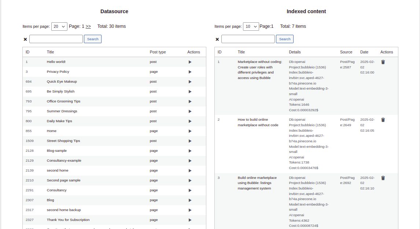Trash the listings management system indexed entry
This screenshot has height=229, width=420.
tap(383, 178)
